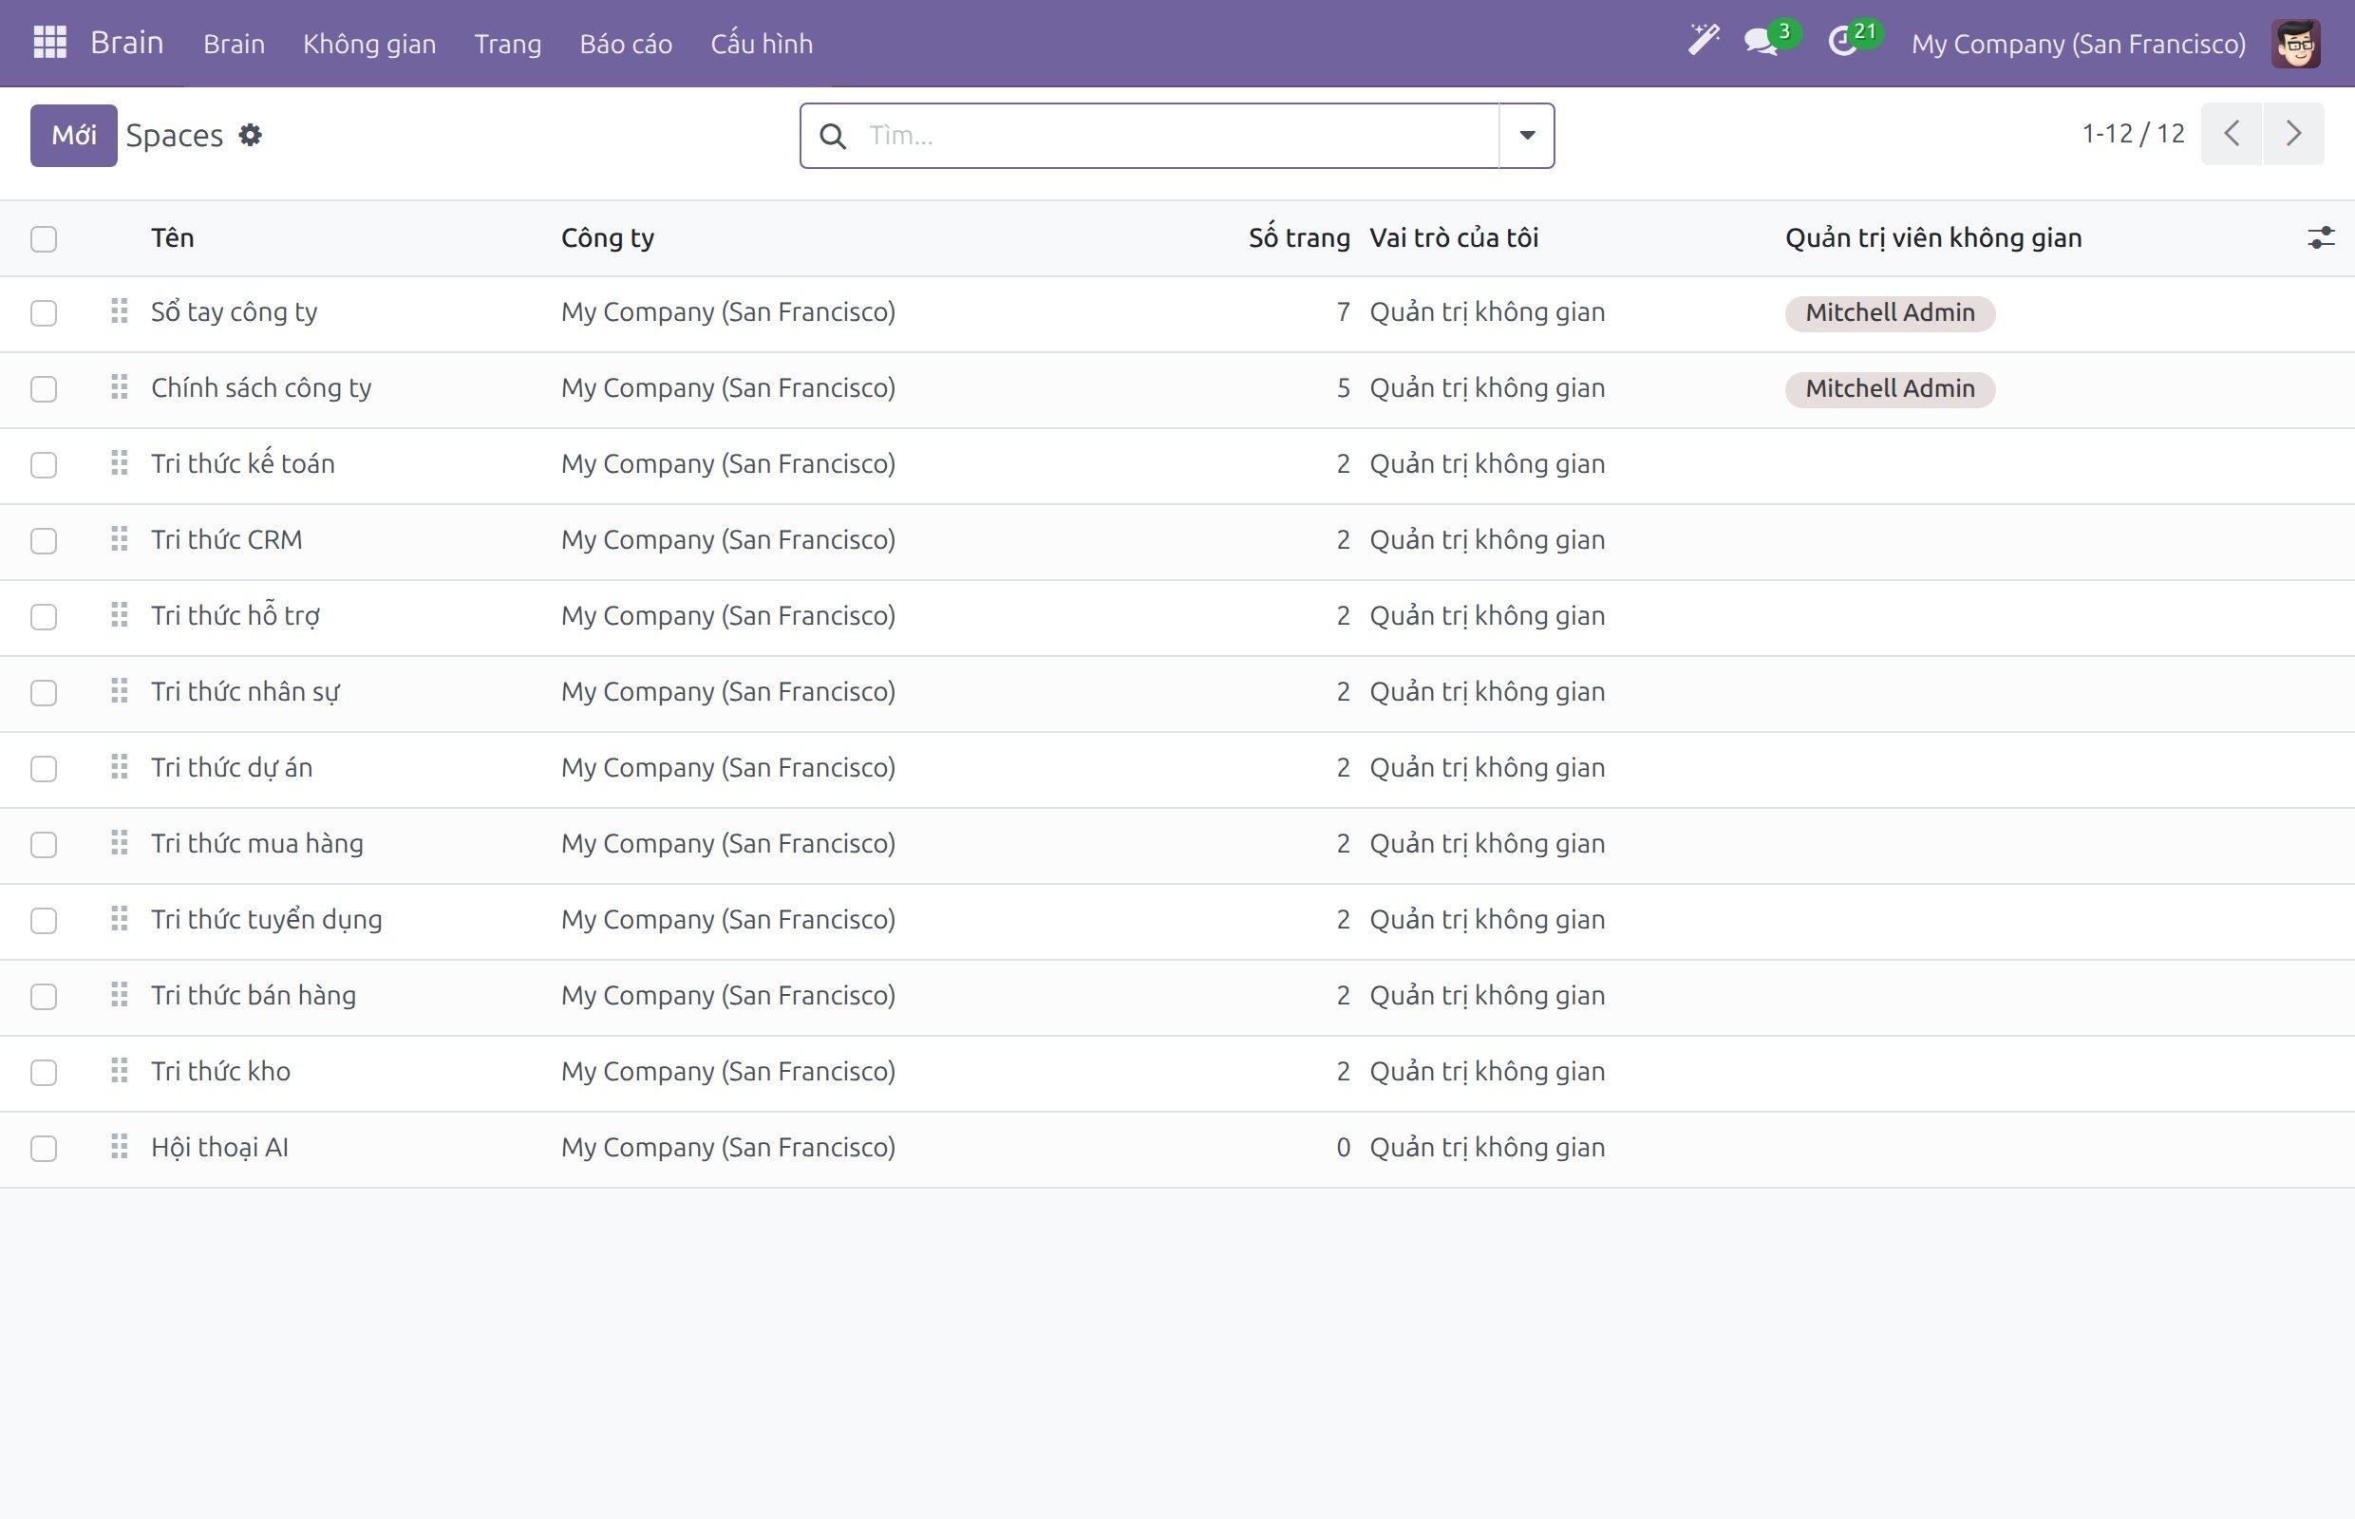This screenshot has width=2355, height=1519.
Task: Tick the select-all header checkbox
Action: pos(44,238)
